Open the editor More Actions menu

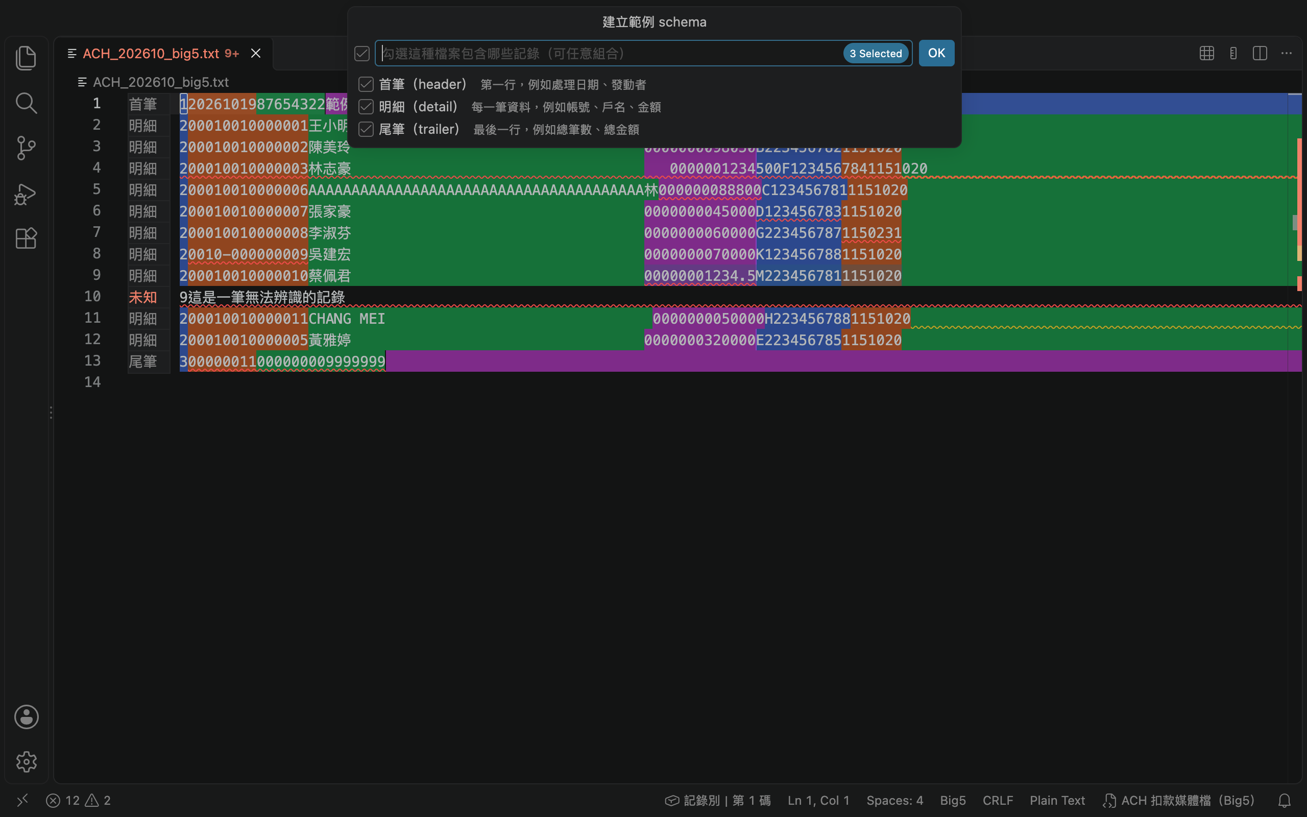tap(1287, 53)
